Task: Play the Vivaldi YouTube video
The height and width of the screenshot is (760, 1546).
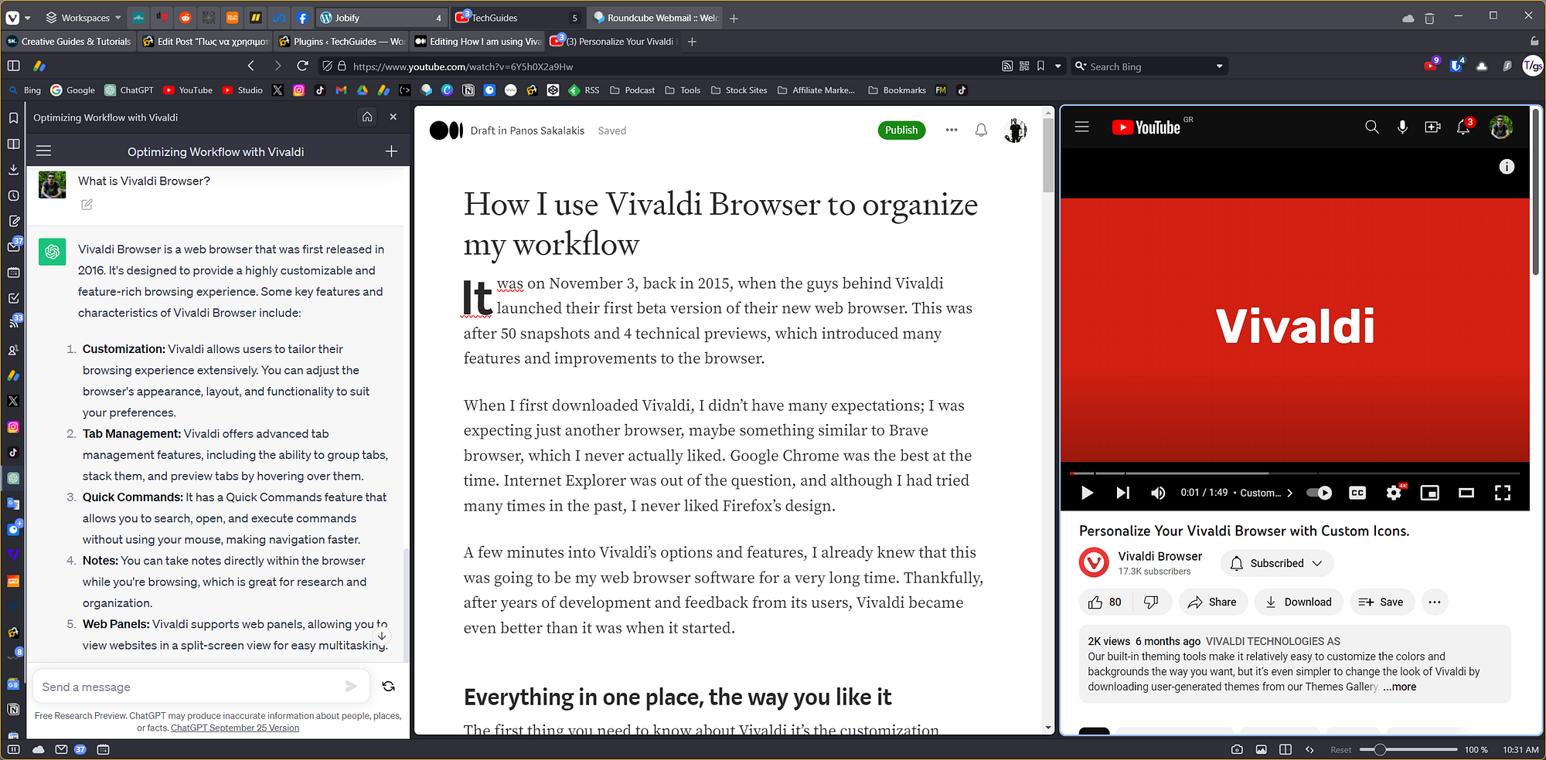Action: [x=1086, y=493]
